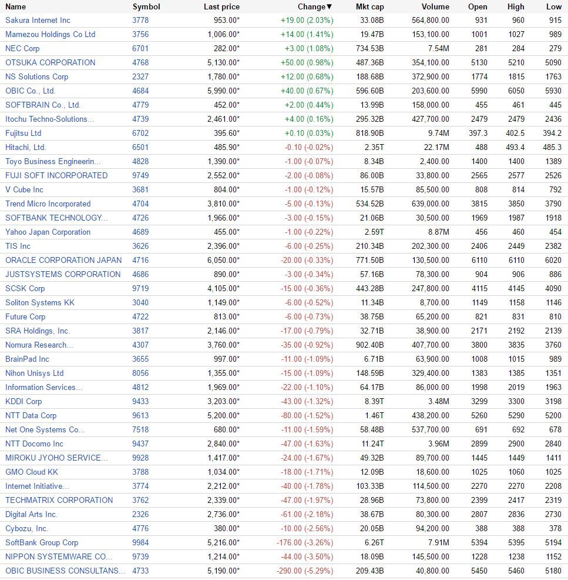Viewport: 568px width, 580px height.
Task: Click the High column header
Action: pos(516,6)
